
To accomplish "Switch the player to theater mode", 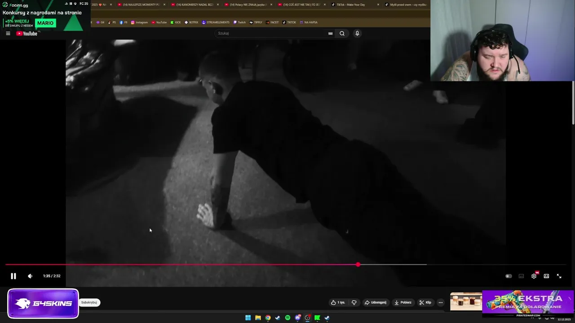I will pyautogui.click(x=546, y=276).
